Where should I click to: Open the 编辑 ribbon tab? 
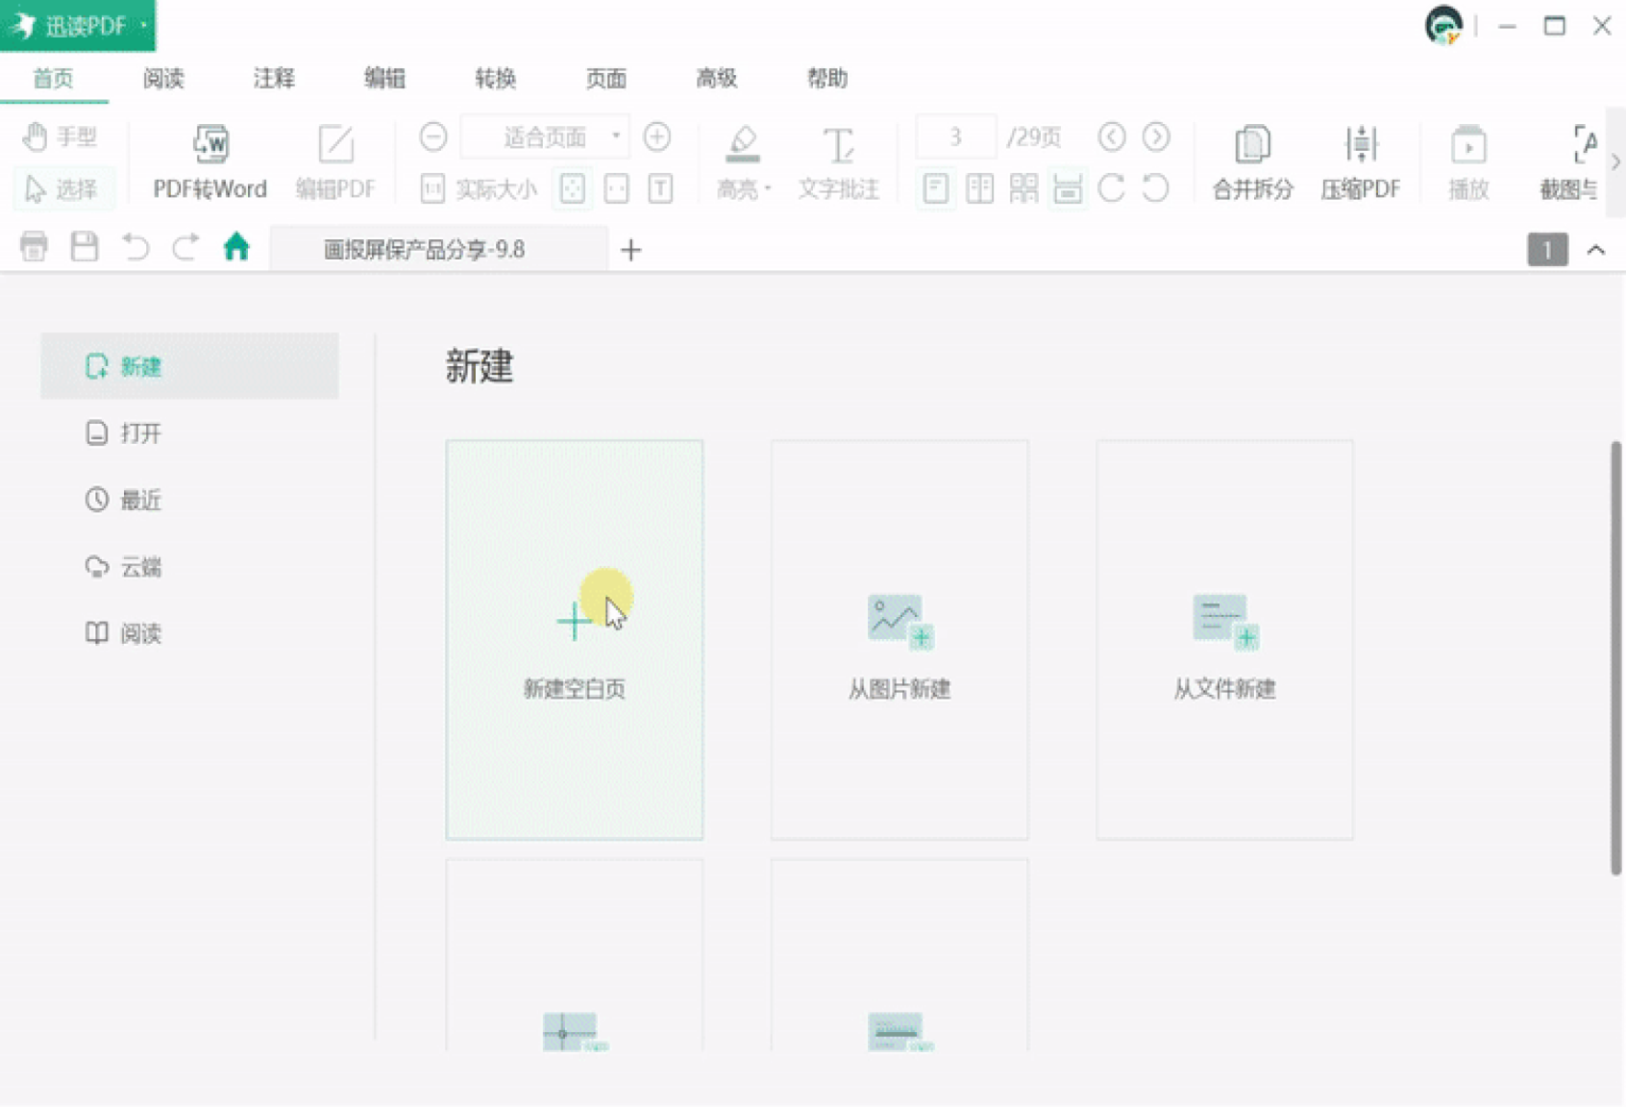pos(384,79)
